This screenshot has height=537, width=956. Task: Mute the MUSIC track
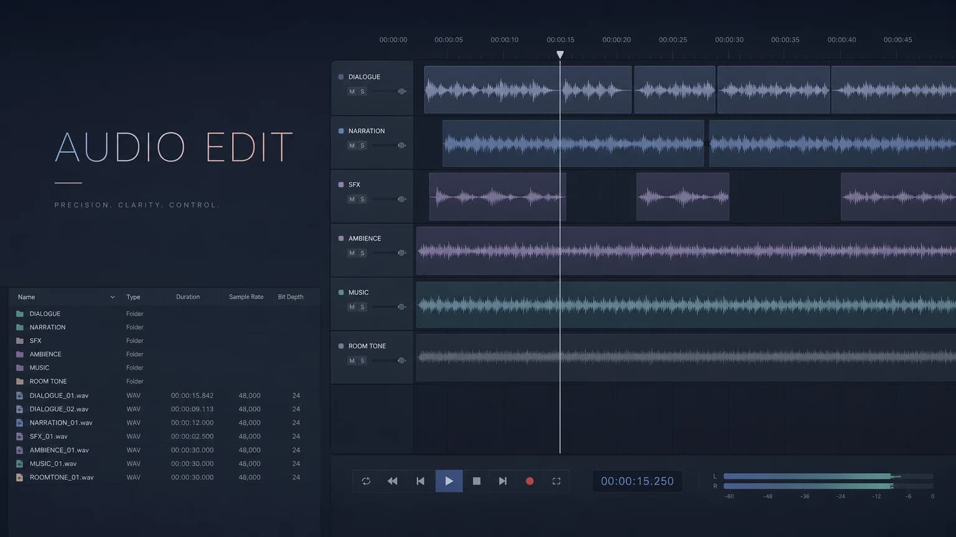point(352,307)
